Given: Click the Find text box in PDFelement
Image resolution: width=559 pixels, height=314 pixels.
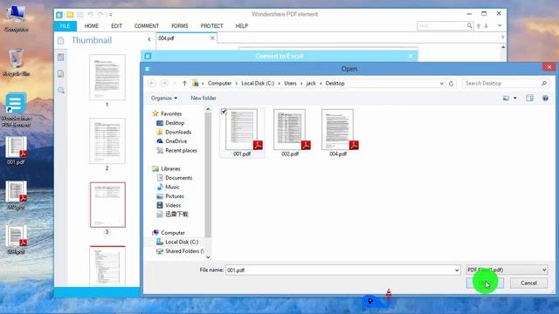Looking at the screenshot, I should 441,25.
